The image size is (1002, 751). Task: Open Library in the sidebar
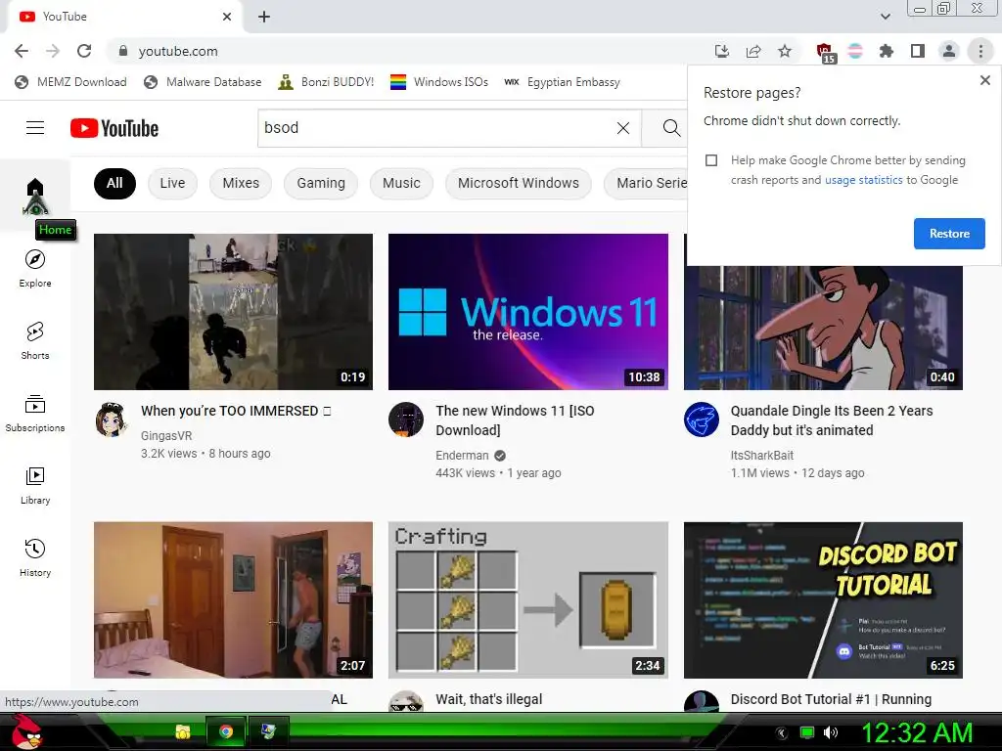[35, 485]
